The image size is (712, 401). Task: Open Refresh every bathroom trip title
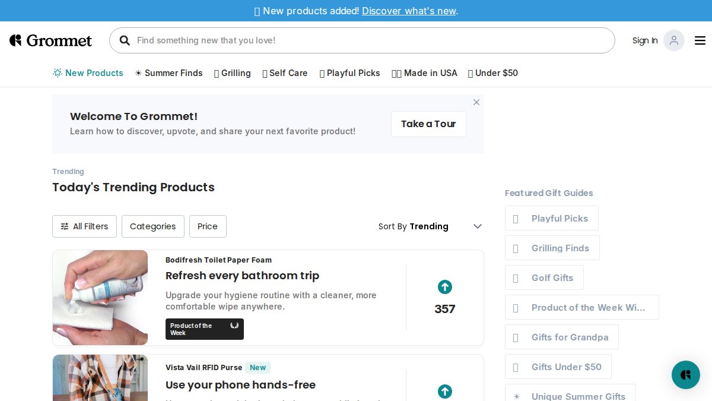pyautogui.click(x=242, y=276)
